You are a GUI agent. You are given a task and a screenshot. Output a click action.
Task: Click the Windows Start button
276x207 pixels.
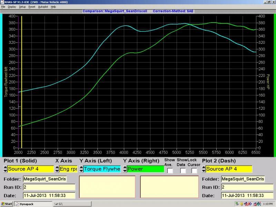click(x=7, y=204)
